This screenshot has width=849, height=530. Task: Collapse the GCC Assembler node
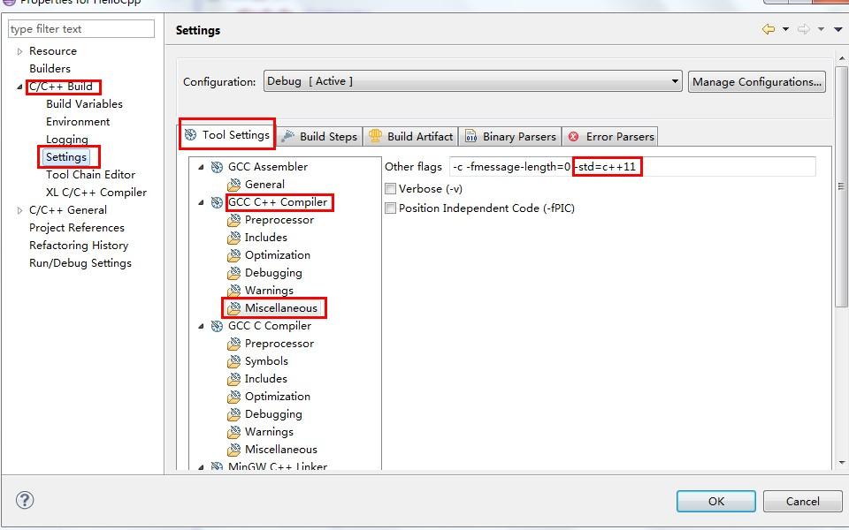pyautogui.click(x=202, y=167)
